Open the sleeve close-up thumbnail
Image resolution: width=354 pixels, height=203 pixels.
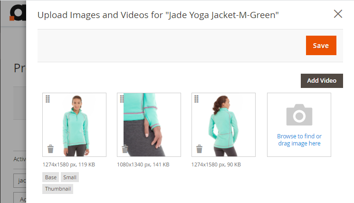149,125
